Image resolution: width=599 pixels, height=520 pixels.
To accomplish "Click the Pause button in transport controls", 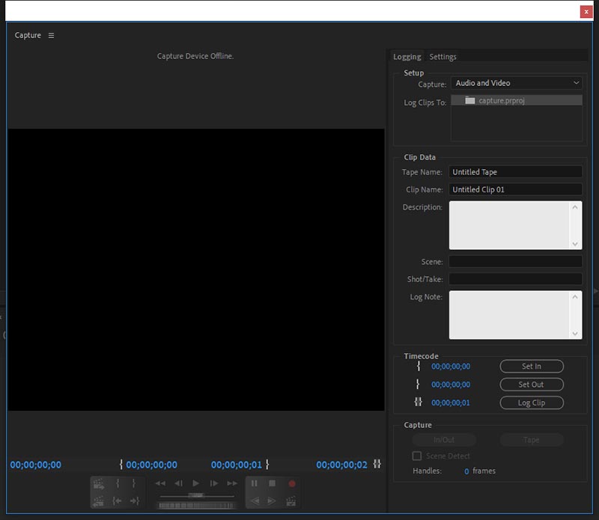I will (255, 484).
